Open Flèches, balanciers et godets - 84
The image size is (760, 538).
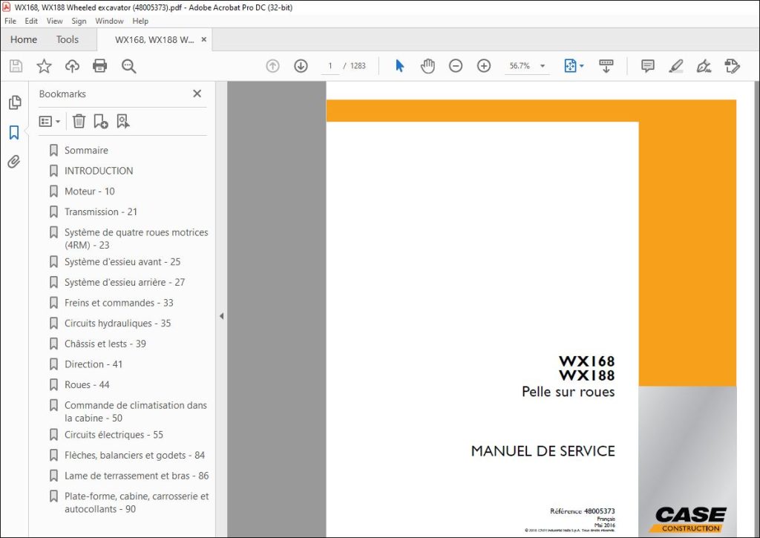pyautogui.click(x=135, y=455)
